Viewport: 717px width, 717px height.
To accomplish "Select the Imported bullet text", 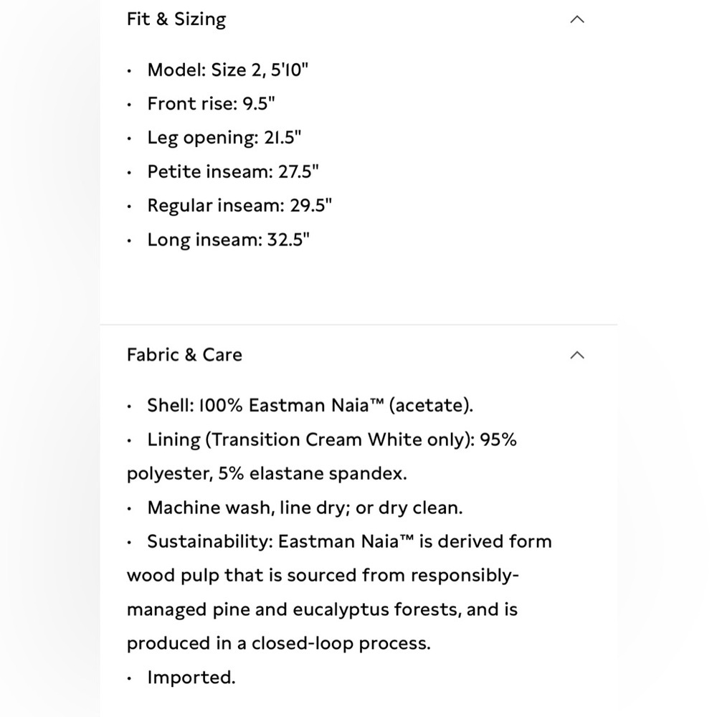I will (191, 678).
